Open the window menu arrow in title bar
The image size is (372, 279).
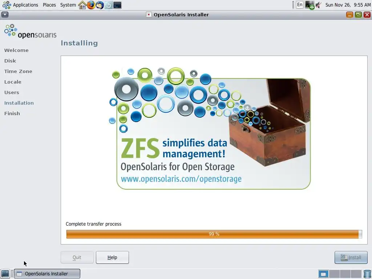coord(5,15)
